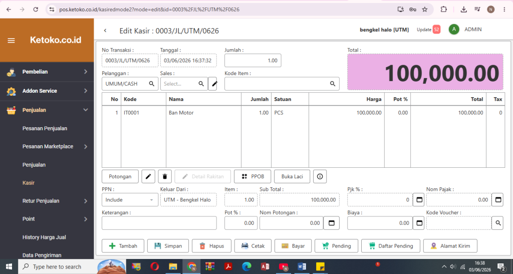Click the hamburger menu icon beside Ketoko.co.id
The height and width of the screenshot is (274, 513).
click(x=11, y=41)
